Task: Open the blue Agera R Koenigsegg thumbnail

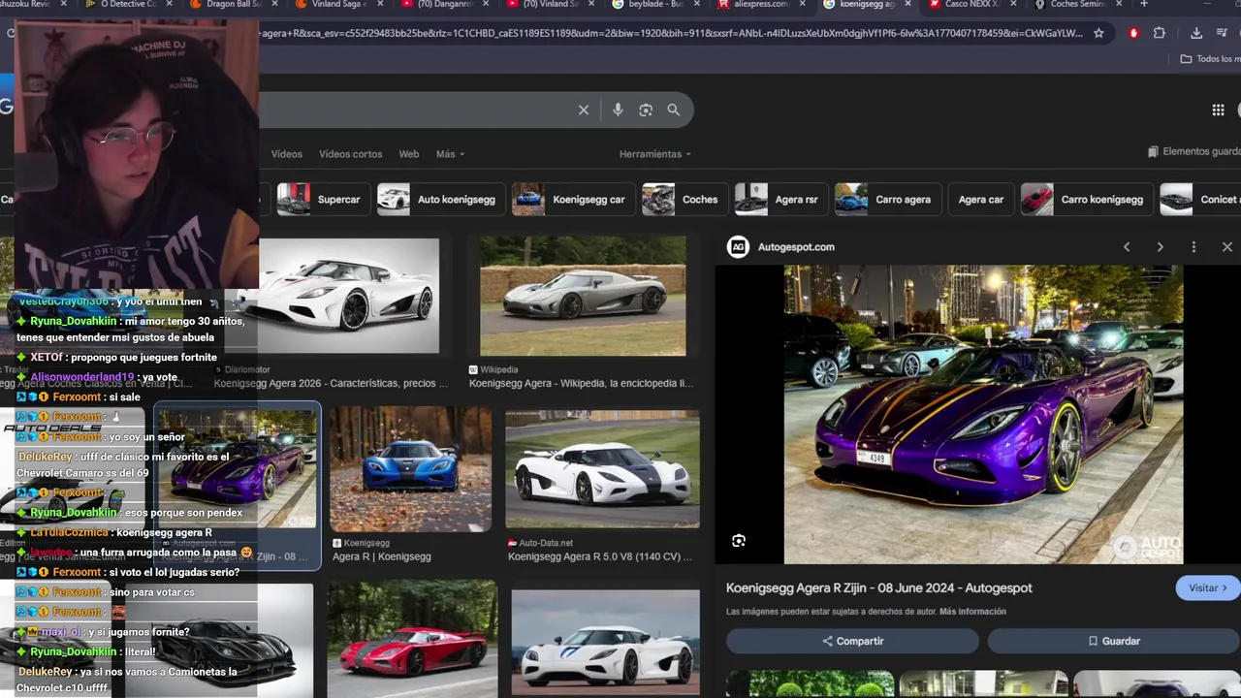Action: (x=410, y=469)
